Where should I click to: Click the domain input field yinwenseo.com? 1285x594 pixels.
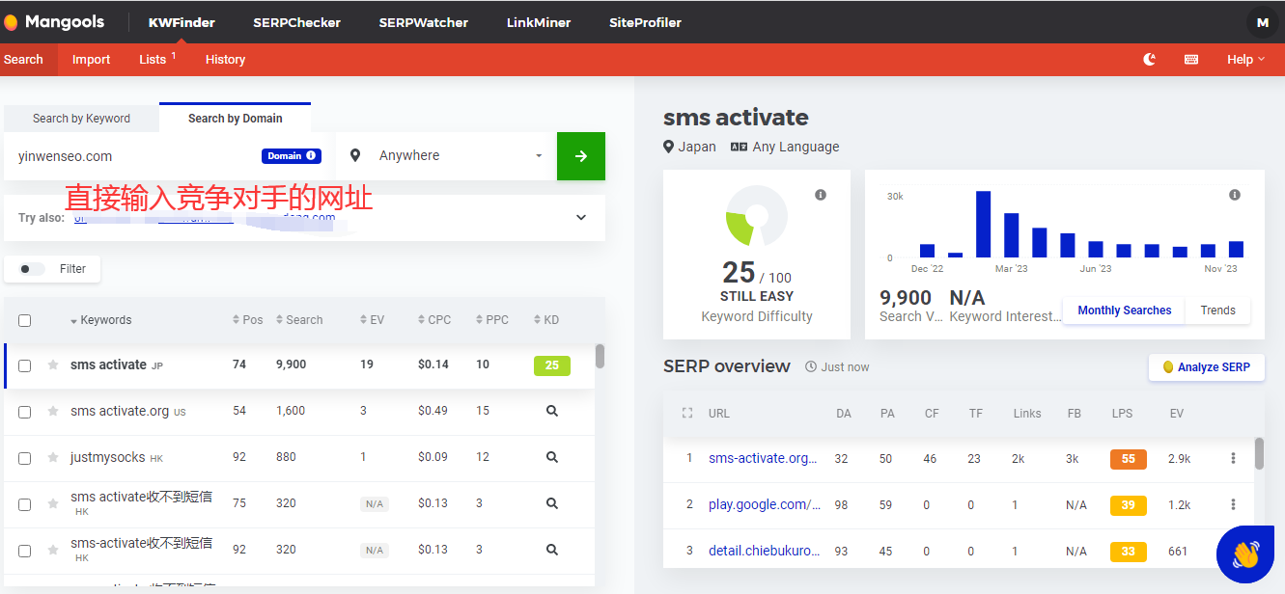point(135,156)
